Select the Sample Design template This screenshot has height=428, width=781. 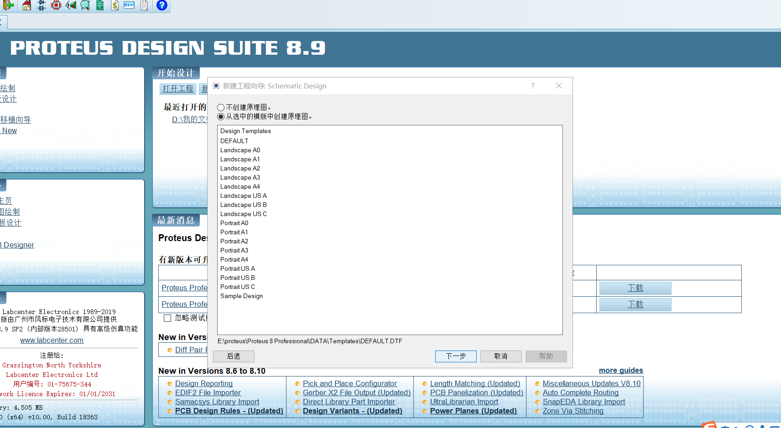(241, 296)
